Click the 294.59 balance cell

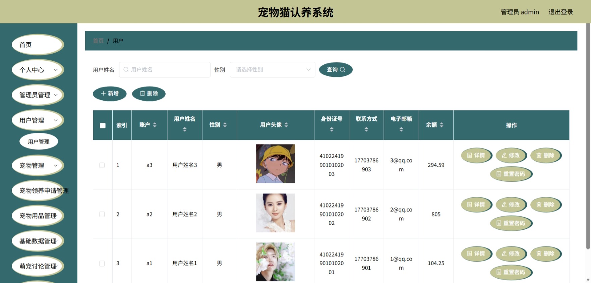point(436,165)
